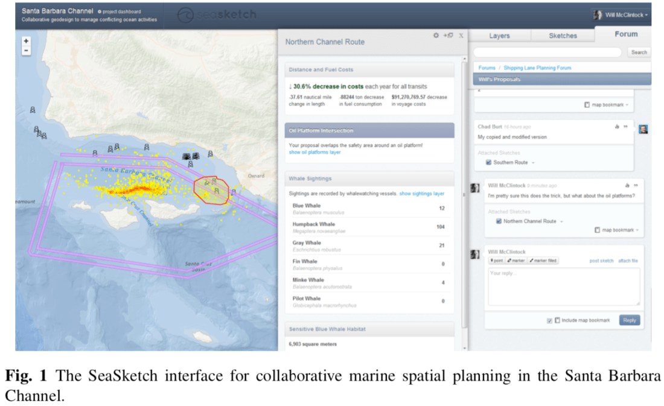Screen dimensions: 664x406
Task: Like Chad Burt's forum post
Action: (617, 127)
